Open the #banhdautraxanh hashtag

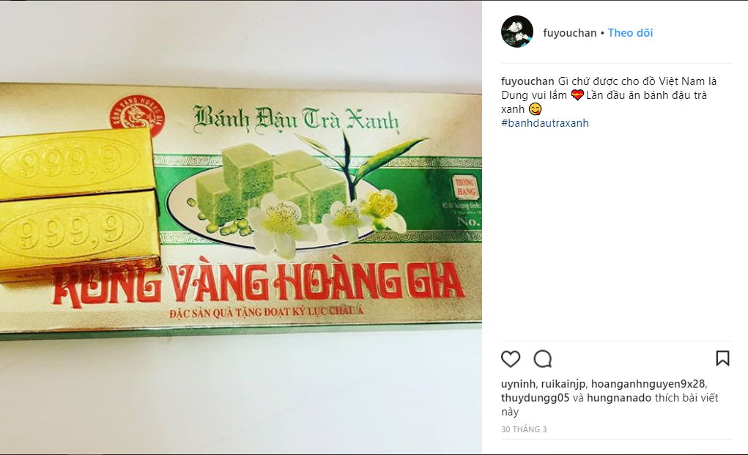pyautogui.click(x=545, y=123)
